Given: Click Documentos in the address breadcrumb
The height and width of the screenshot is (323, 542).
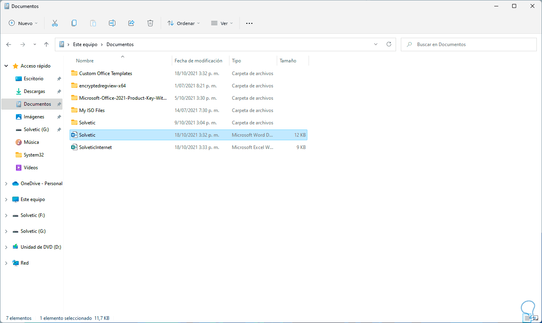Looking at the screenshot, I should (x=120, y=44).
